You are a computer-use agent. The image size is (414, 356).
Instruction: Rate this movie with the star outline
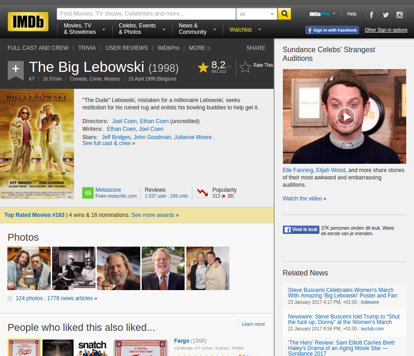(245, 67)
